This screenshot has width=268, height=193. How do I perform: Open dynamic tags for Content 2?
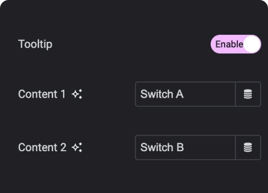[248, 147]
